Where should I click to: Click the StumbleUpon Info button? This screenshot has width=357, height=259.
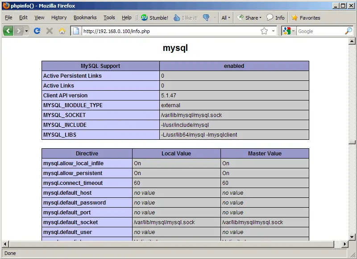tap(275, 17)
